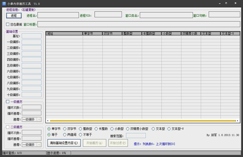243x157 pixels.
Task: Click the 长整数型 column header
Action: 151,33
